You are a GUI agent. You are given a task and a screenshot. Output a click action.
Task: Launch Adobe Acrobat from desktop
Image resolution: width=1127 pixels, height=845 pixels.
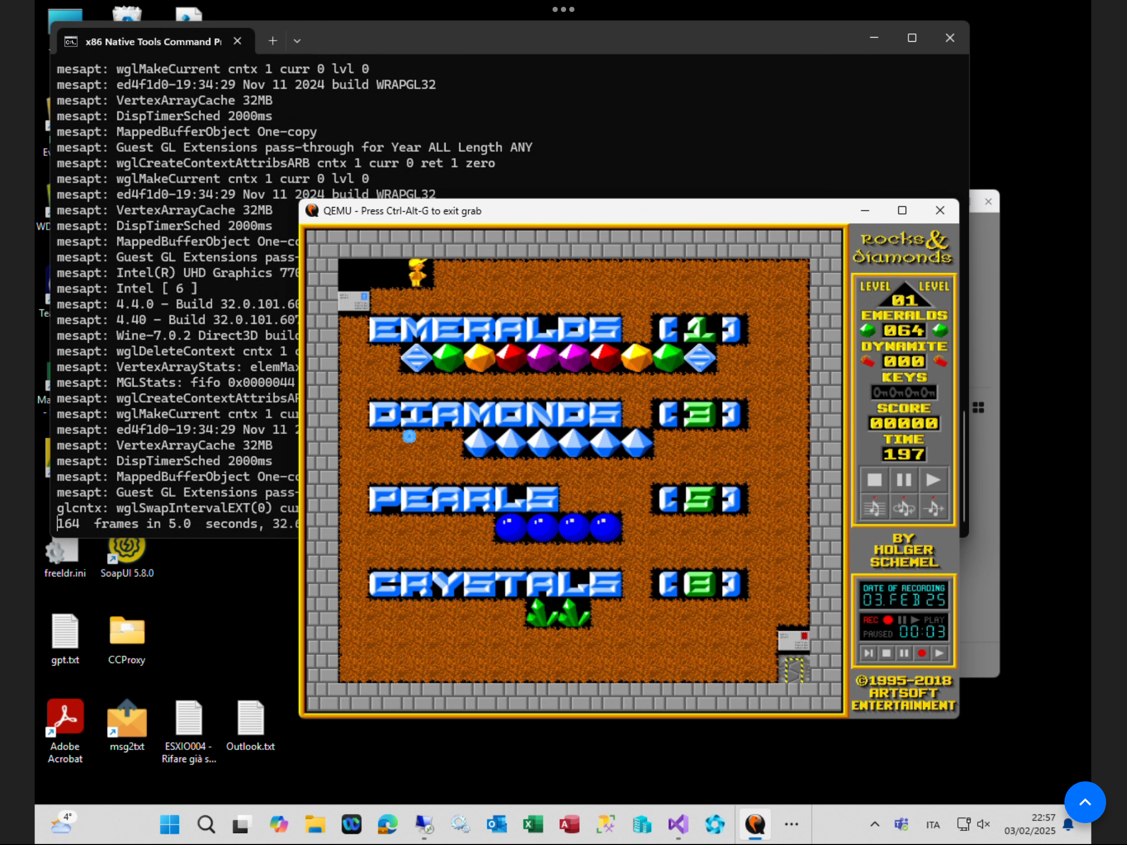[65, 731]
